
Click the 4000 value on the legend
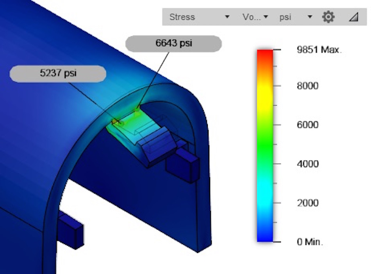(x=307, y=164)
